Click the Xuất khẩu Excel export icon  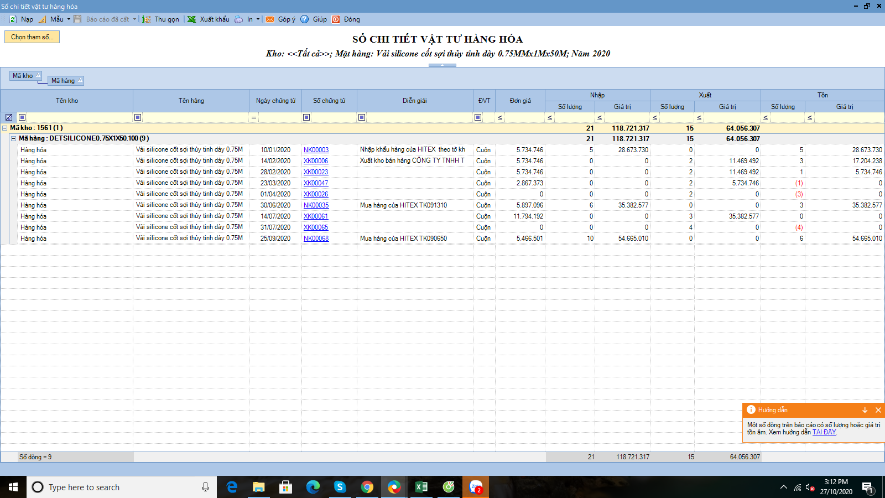191,19
